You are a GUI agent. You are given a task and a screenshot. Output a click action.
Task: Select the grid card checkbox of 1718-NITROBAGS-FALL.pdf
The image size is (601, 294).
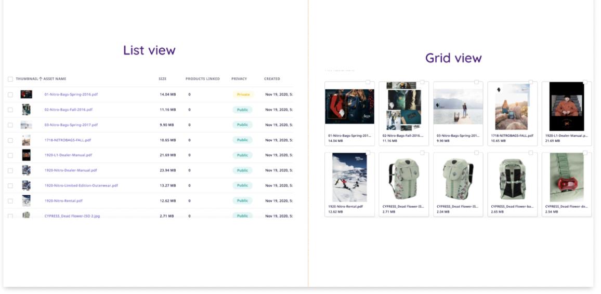[531, 82]
